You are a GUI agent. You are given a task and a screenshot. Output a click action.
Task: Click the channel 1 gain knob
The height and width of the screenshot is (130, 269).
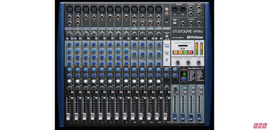[x=69, y=34]
